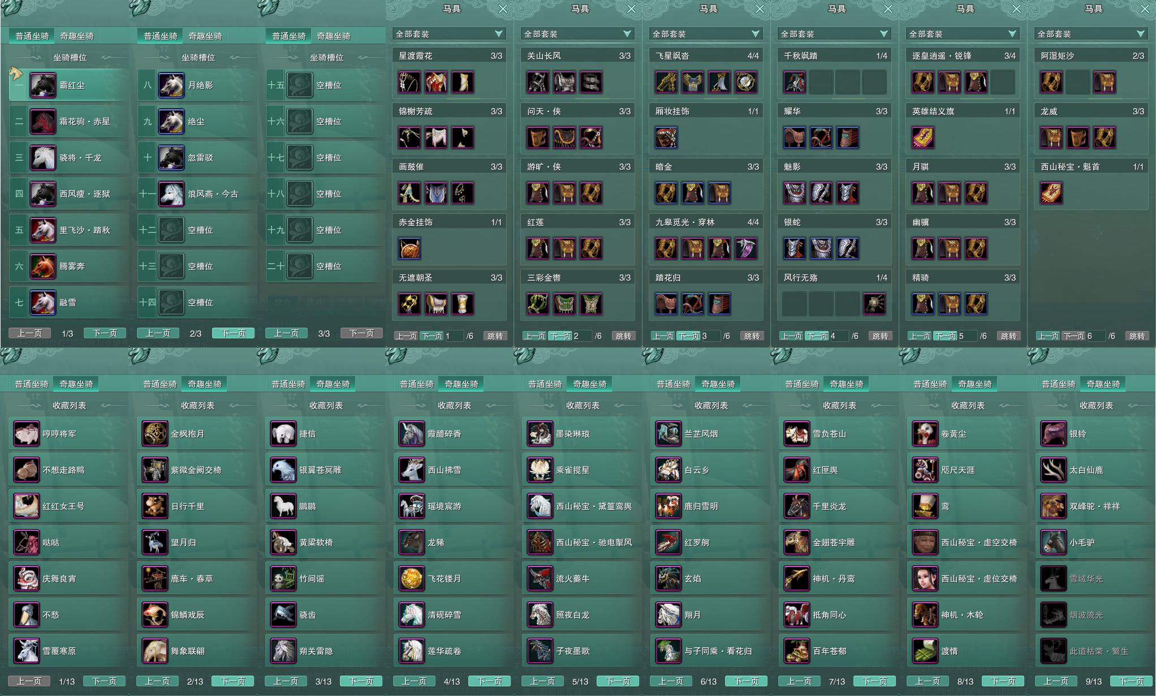
Task: Select the 月绝影 horse icon
Action: coord(171,85)
